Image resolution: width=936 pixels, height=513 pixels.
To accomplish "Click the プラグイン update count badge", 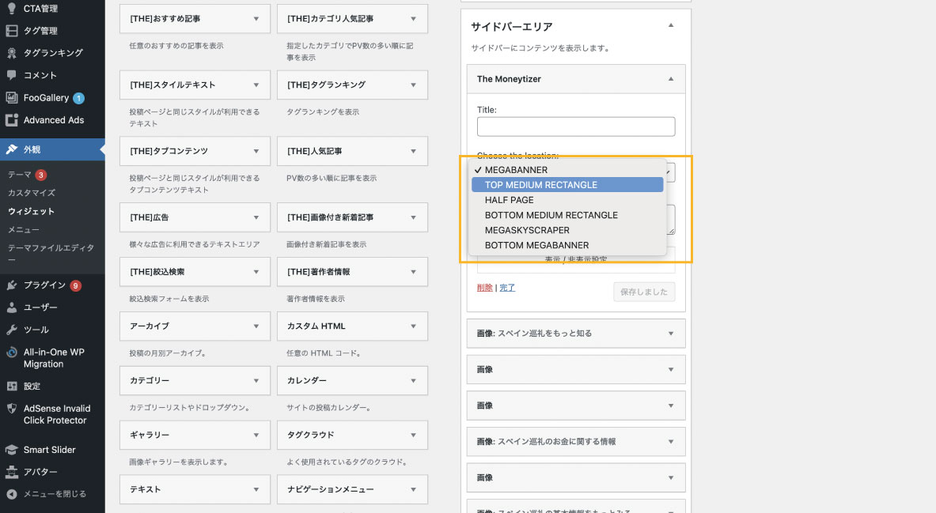I will [x=76, y=285].
